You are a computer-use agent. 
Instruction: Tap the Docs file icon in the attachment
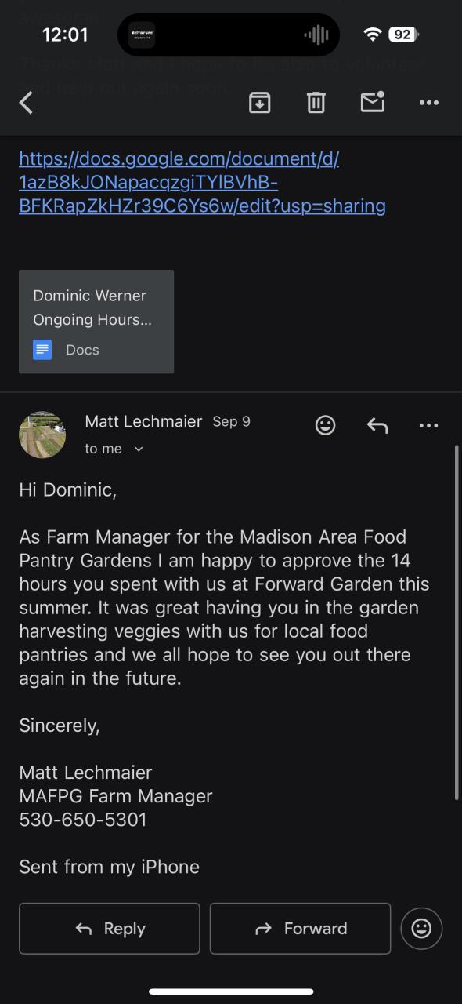tap(42, 350)
